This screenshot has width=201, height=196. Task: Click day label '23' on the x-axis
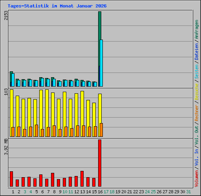[x=141, y=192]
